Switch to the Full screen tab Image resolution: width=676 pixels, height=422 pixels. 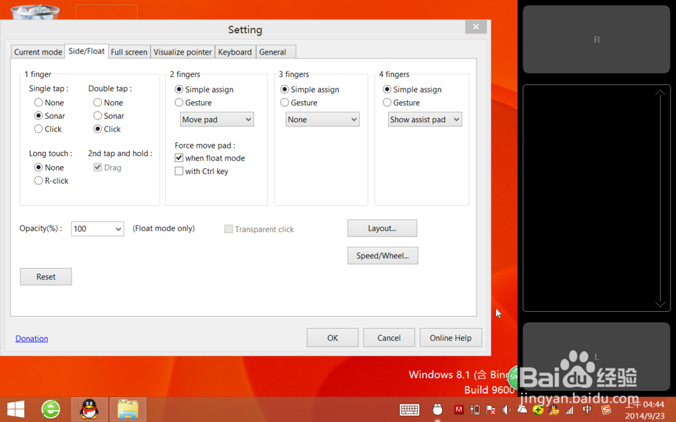click(x=129, y=52)
